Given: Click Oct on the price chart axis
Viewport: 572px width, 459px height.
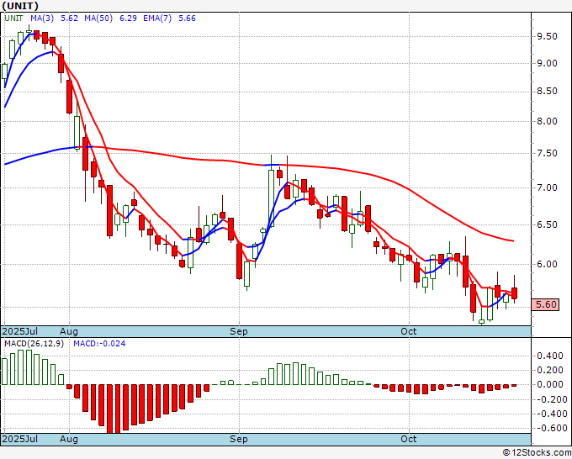Looking at the screenshot, I should (x=409, y=331).
